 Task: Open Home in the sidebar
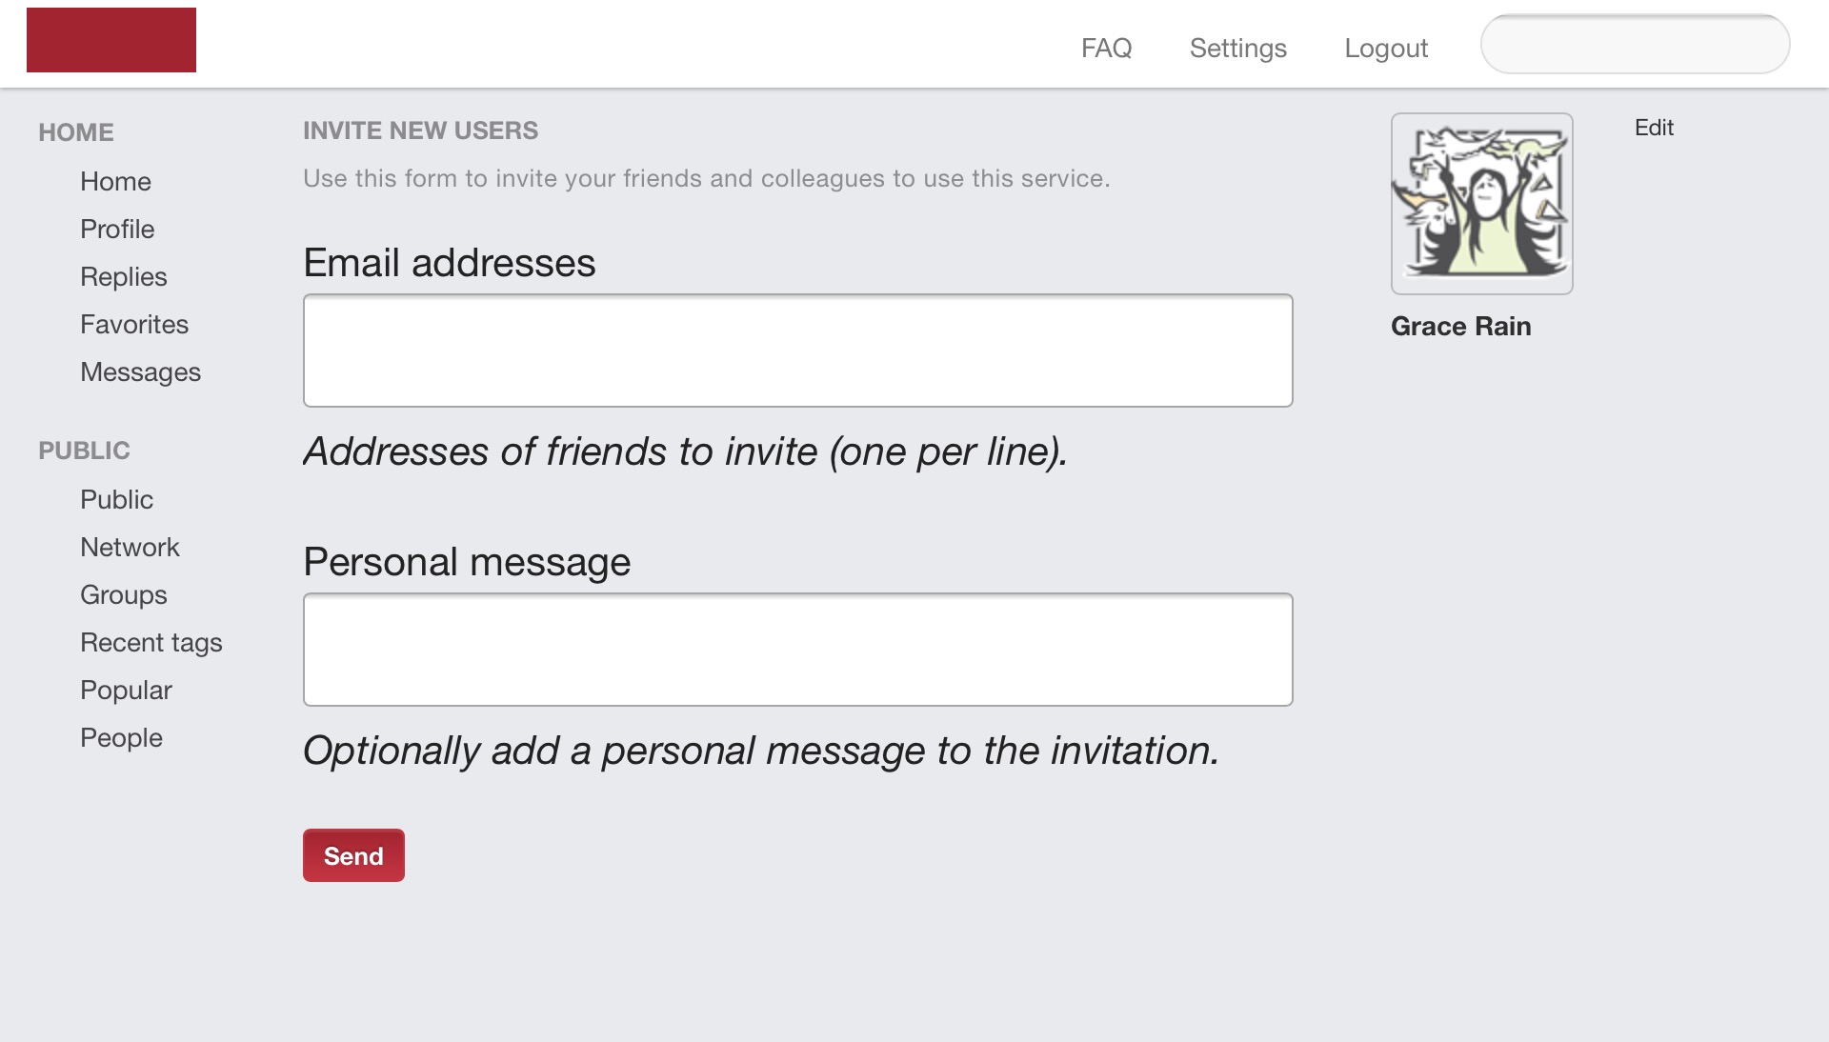tap(115, 181)
